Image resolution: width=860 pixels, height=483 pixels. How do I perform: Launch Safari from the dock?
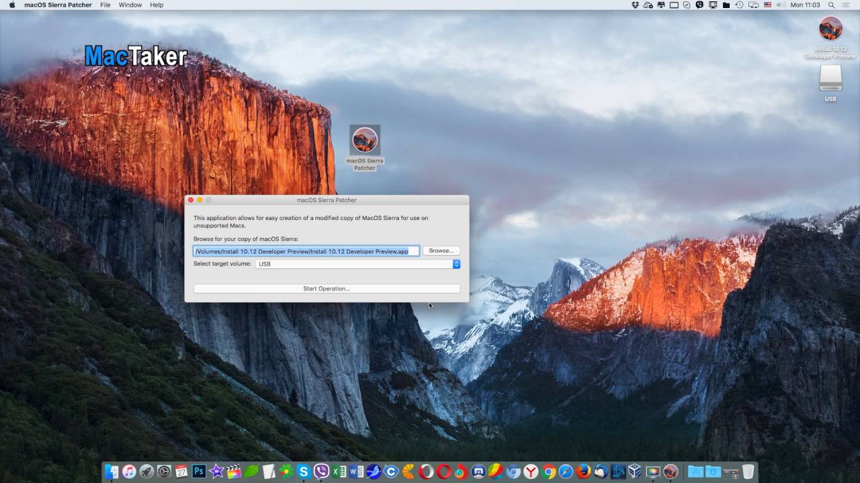[566, 472]
